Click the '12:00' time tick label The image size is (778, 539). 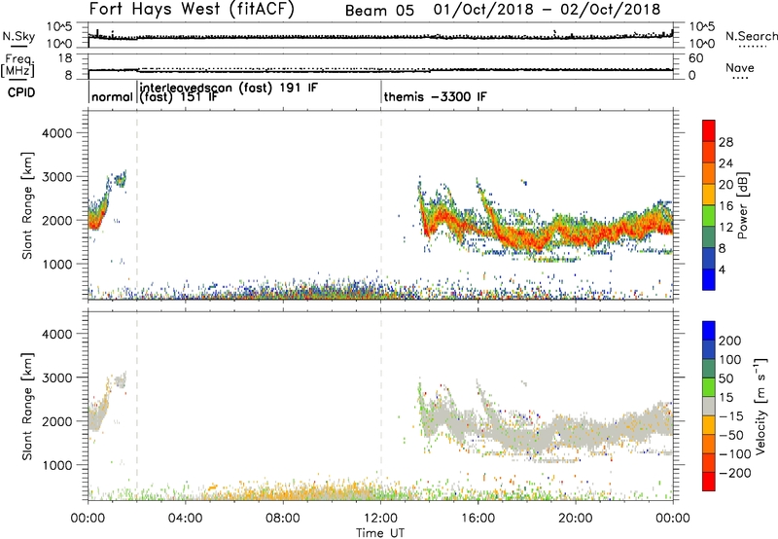click(x=380, y=519)
